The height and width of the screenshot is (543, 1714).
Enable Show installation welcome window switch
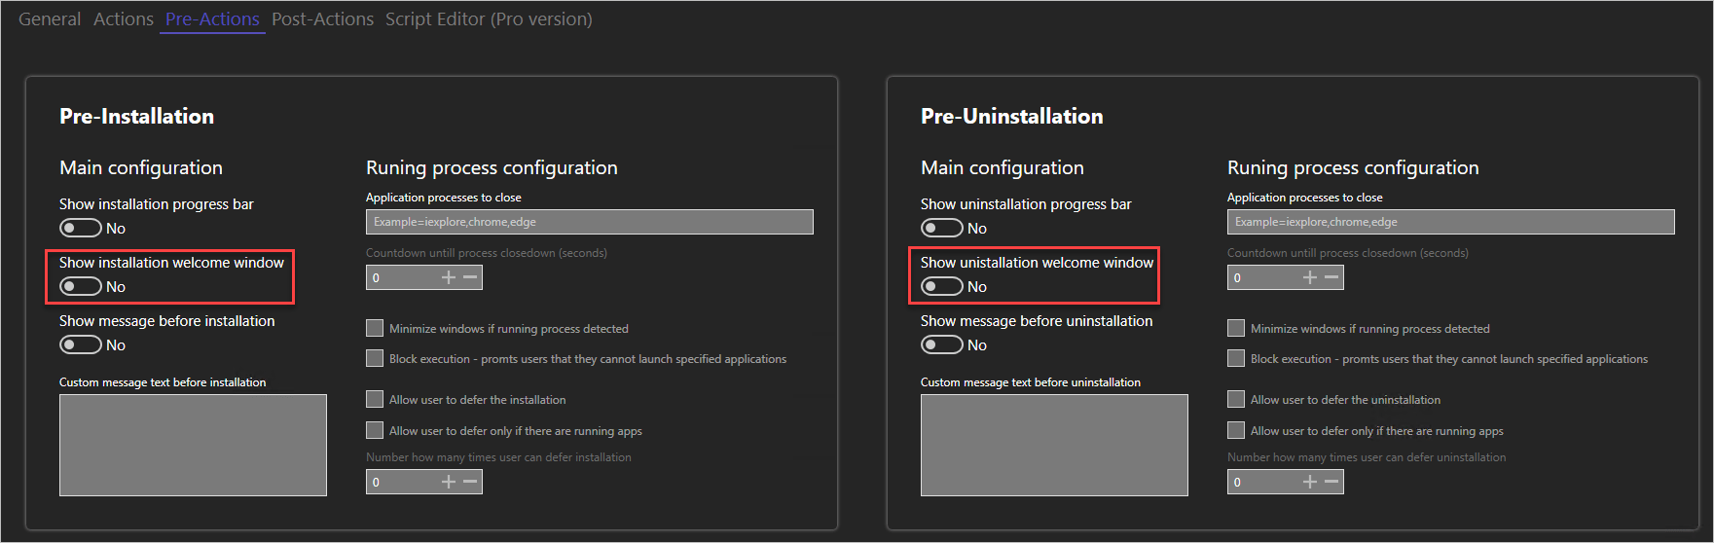[81, 286]
